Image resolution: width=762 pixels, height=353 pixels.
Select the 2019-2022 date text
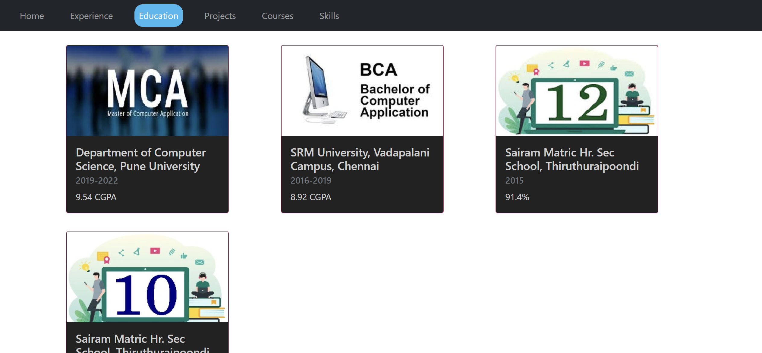click(x=97, y=180)
